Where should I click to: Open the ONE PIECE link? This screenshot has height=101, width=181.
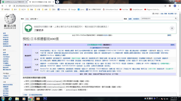pos(116,63)
